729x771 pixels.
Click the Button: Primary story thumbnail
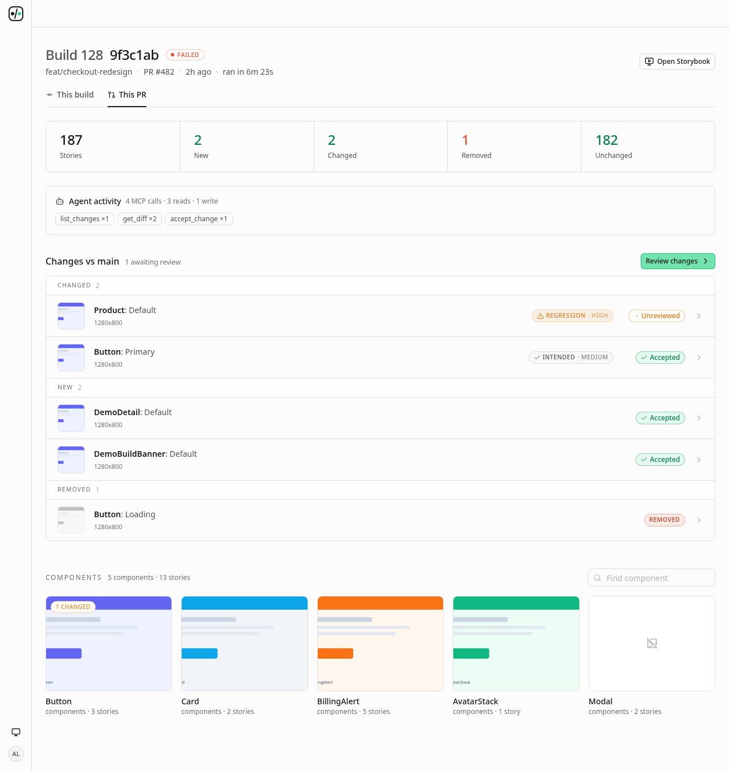[x=71, y=358]
